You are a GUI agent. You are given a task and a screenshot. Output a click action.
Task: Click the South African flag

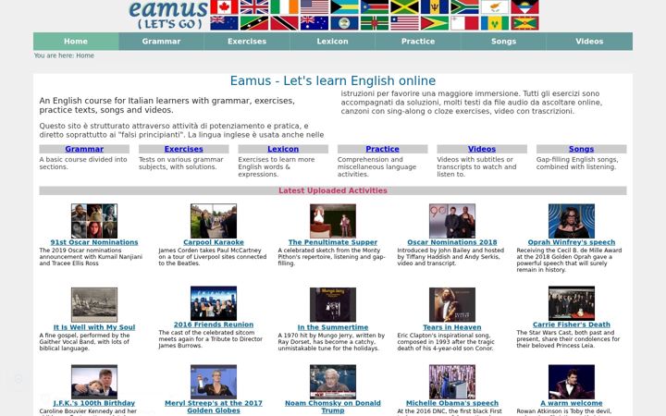(464, 6)
